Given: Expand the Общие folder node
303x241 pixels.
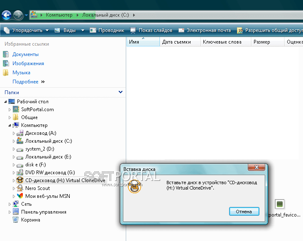Looking at the screenshot, I should [x=10, y=118].
